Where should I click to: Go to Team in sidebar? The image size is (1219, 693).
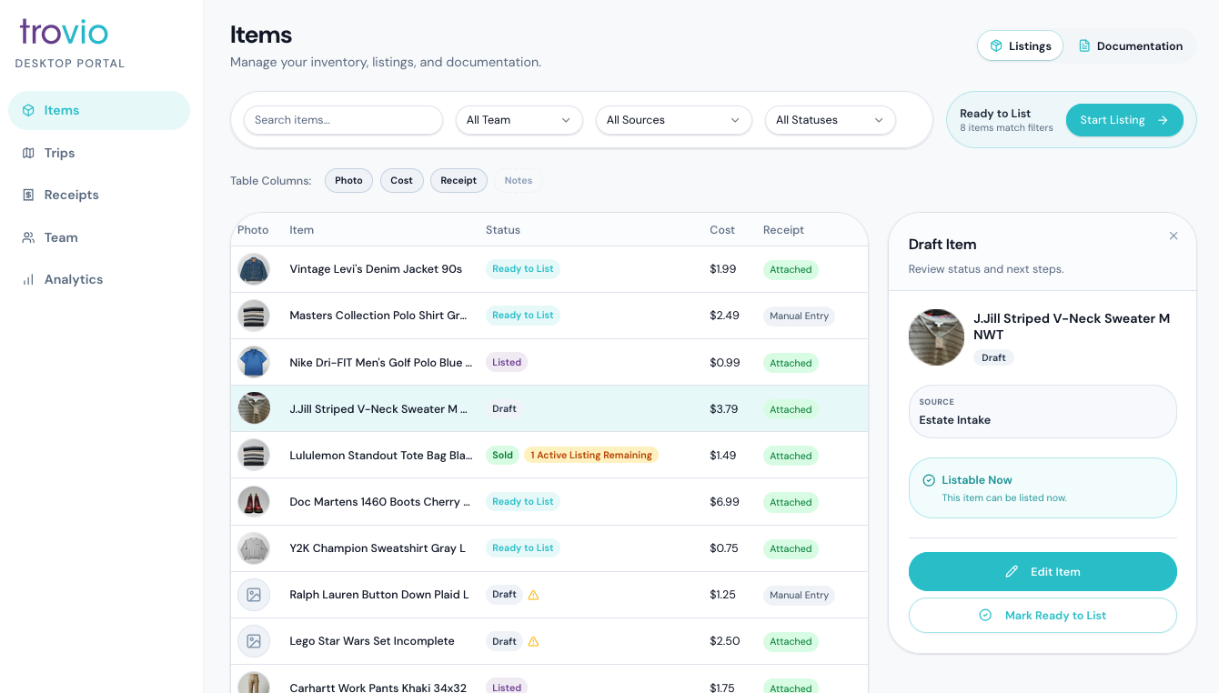coord(99,237)
